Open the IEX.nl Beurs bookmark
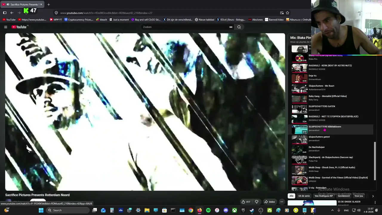Screen dimensions: 382x215 231,20
